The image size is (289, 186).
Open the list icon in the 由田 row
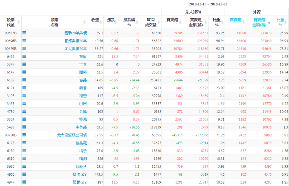[24, 104]
